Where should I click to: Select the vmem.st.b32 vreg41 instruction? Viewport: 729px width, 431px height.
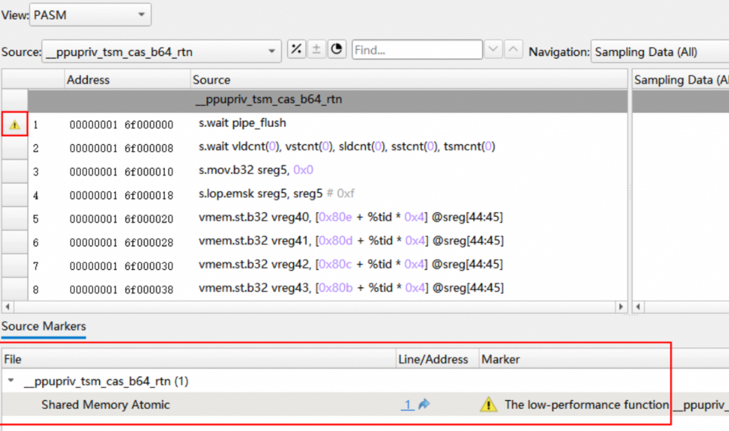(351, 241)
